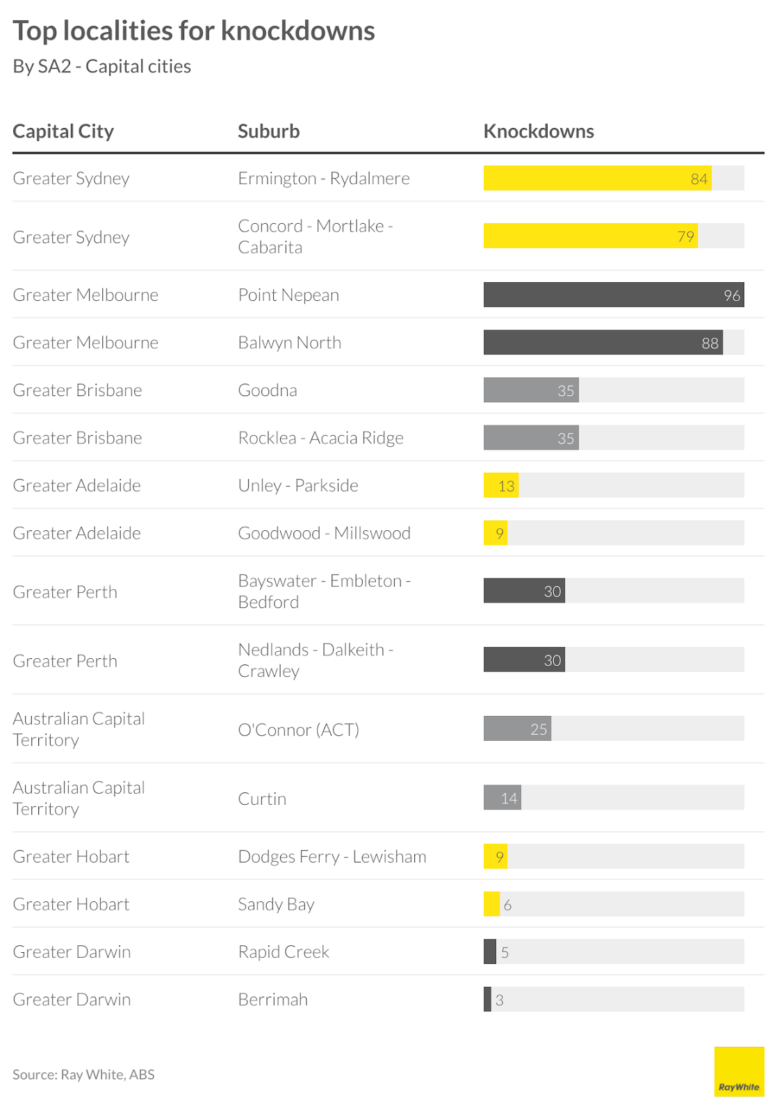
Task: Click the Sandy Bay suburb name
Action: pyautogui.click(x=276, y=904)
